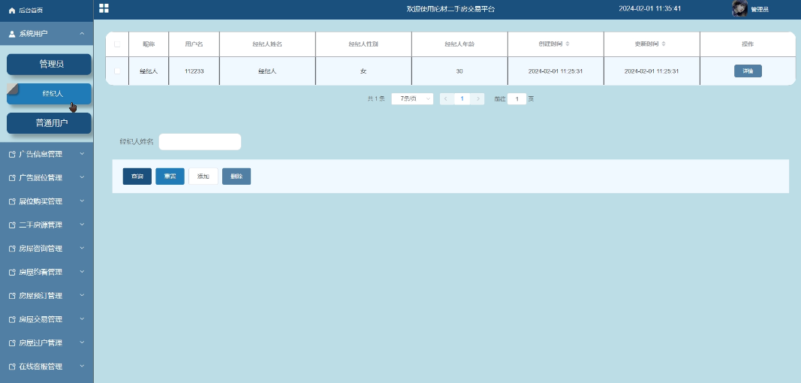Screen dimensions: 801x383
Task: Click the header clock 2024-02-01 11:35:41
Action: (650, 9)
